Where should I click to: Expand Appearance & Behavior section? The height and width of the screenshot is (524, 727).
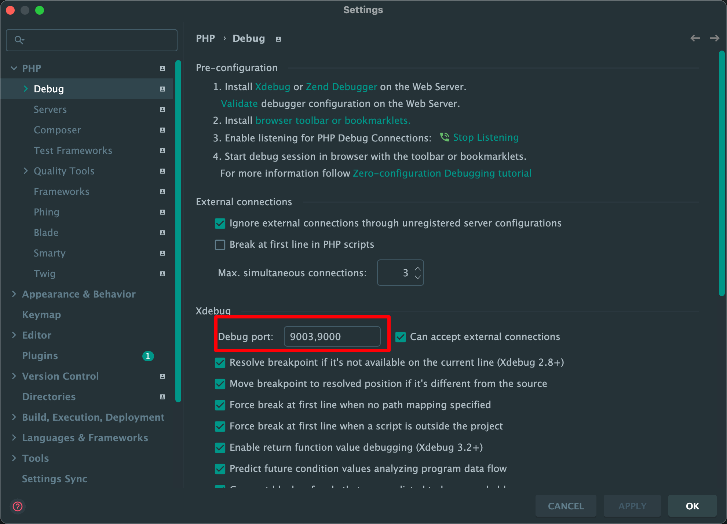pyautogui.click(x=14, y=294)
